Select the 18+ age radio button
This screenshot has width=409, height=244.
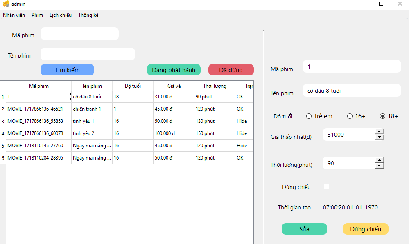(389, 116)
